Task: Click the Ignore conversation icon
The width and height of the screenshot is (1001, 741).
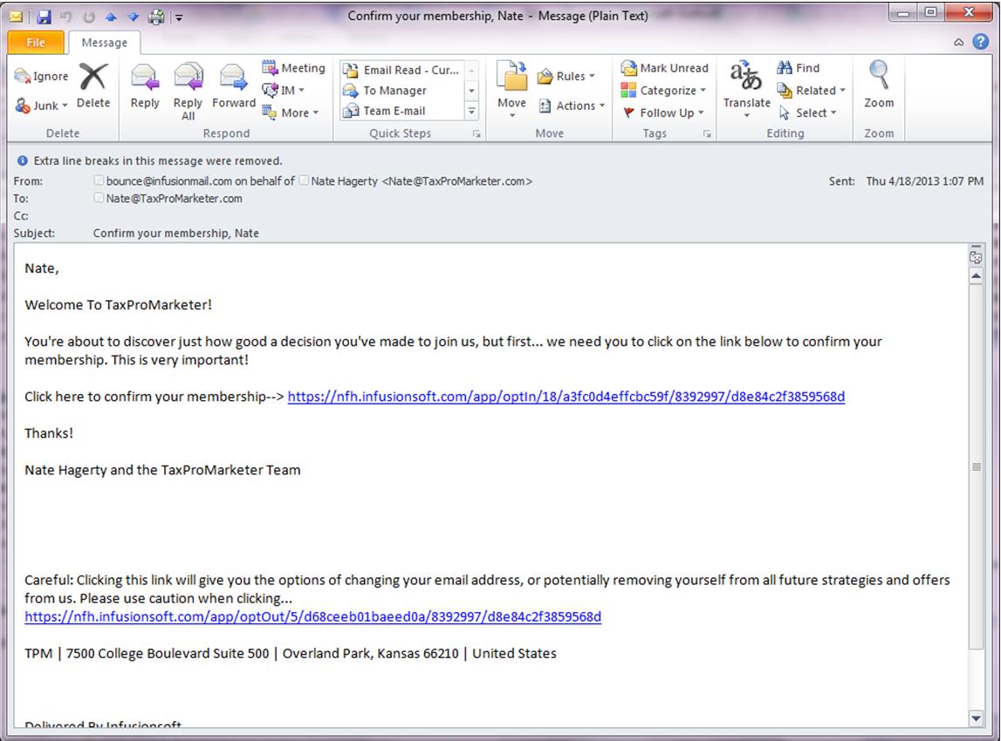Action: 41,76
